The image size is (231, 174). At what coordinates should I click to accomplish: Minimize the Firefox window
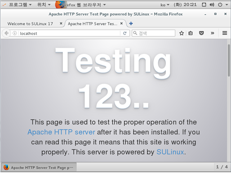[x=205, y=14]
